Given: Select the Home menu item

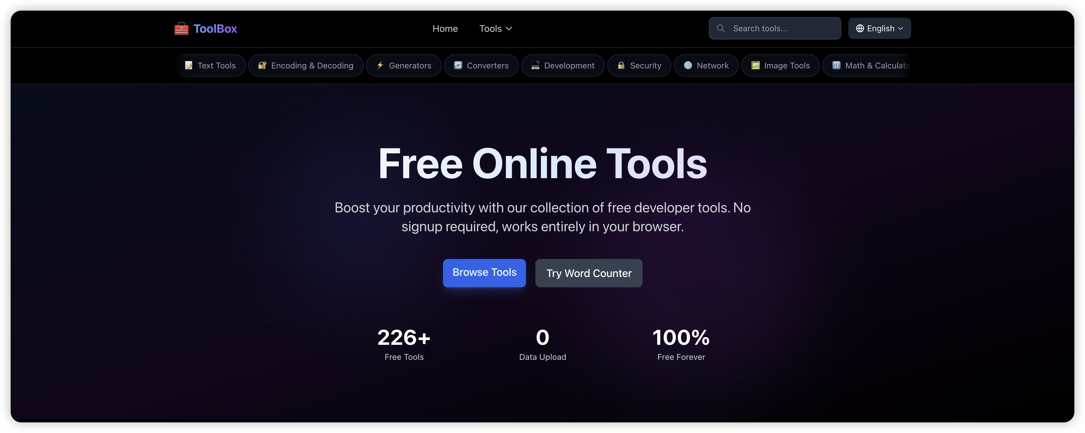Looking at the screenshot, I should pos(445,28).
